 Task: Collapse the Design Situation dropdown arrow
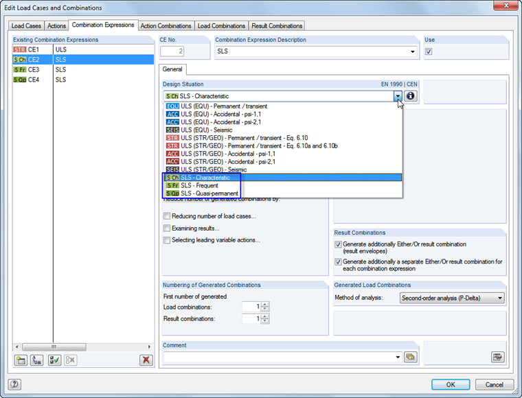[398, 97]
